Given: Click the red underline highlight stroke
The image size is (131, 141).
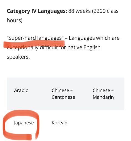Looking at the screenshot, I should coord(34,44).
